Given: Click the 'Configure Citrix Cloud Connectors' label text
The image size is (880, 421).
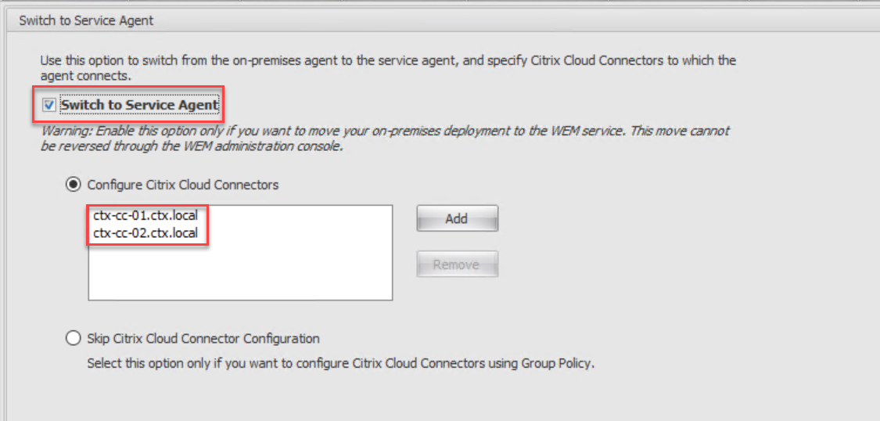Looking at the screenshot, I should pos(182,185).
